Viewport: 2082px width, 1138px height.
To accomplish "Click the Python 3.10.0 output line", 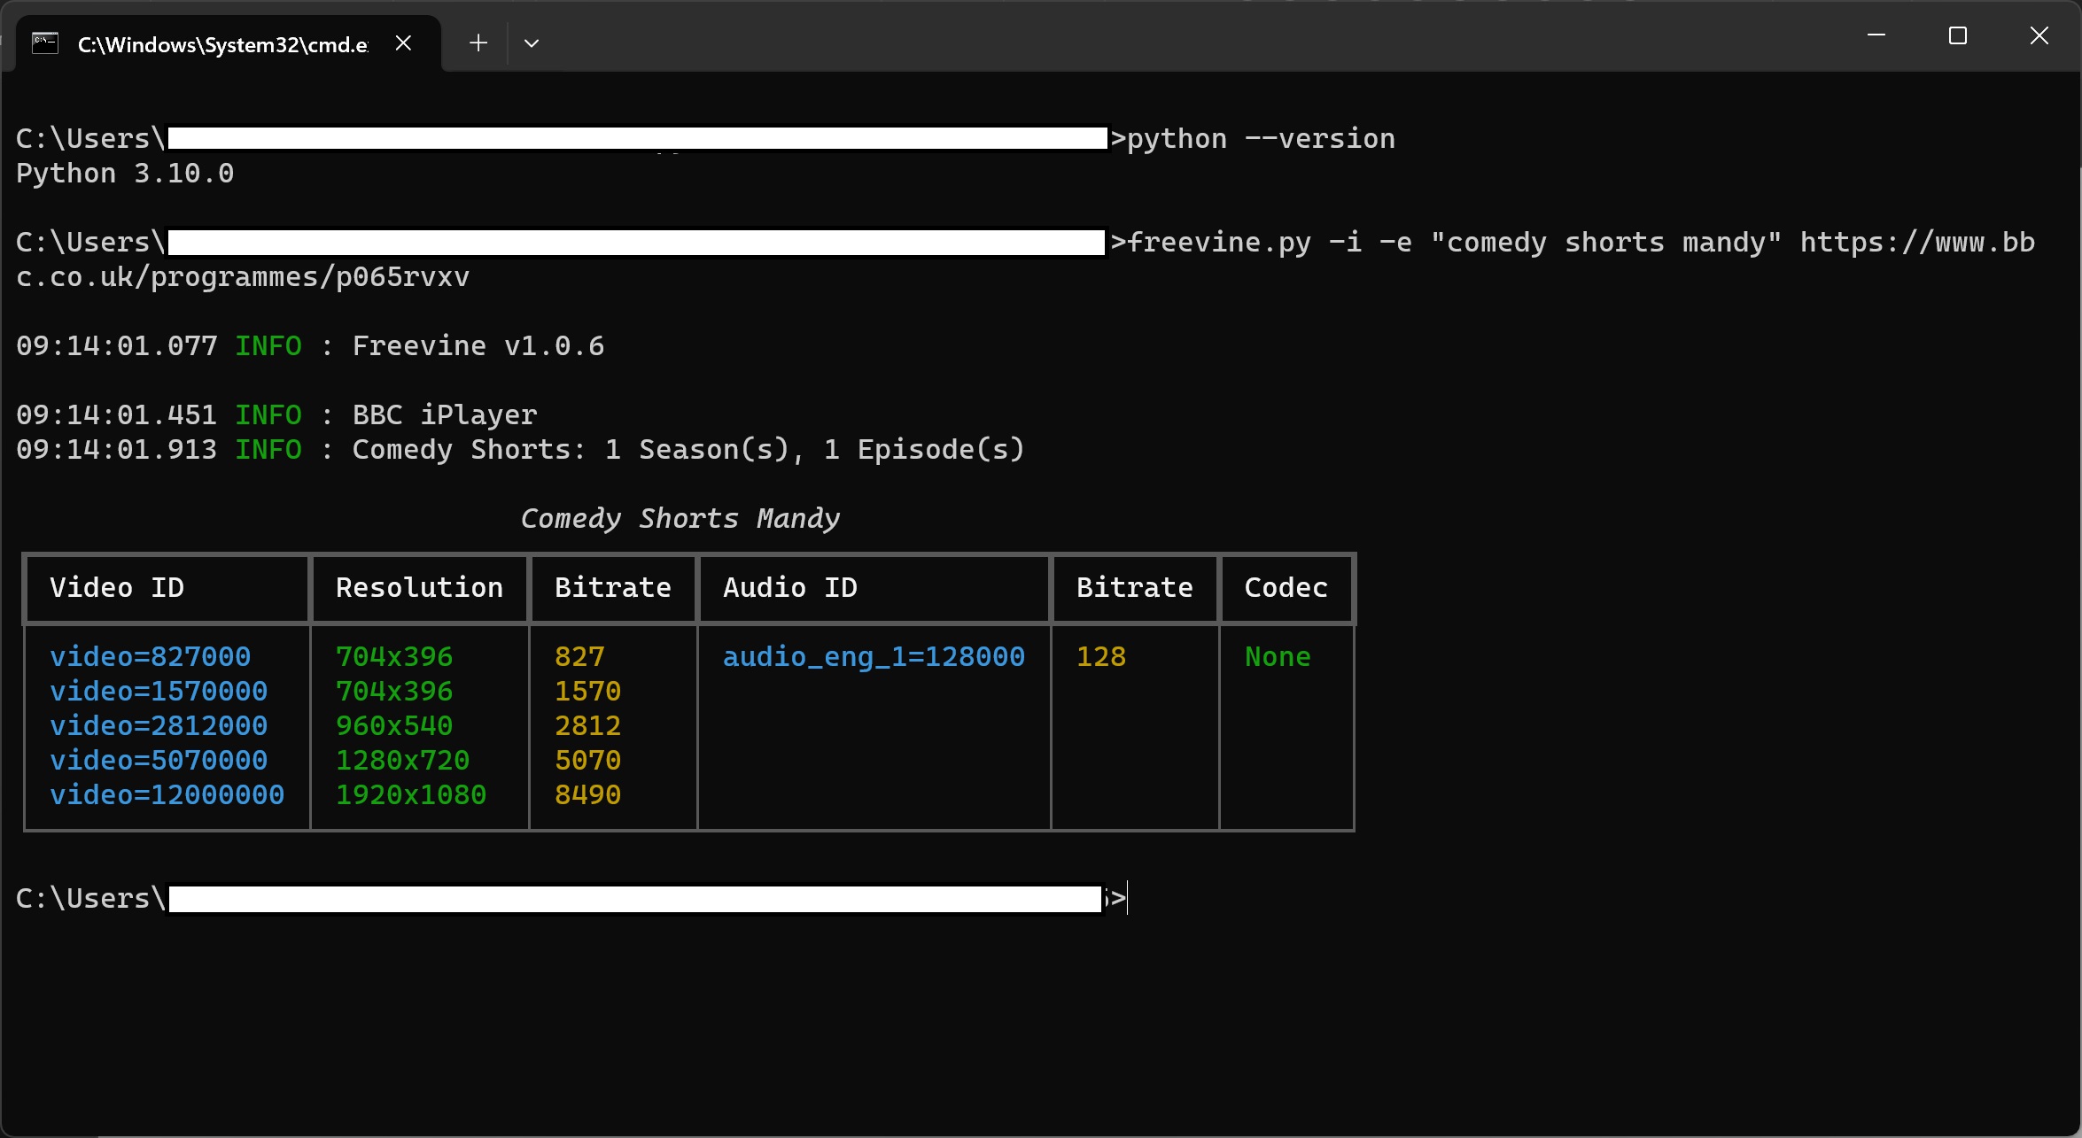I will [x=125, y=174].
